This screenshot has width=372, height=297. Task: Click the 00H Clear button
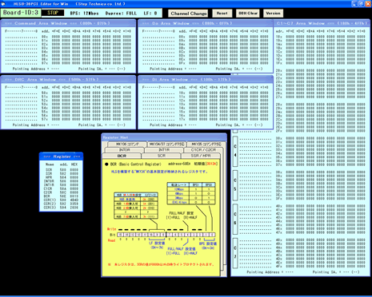tap(248, 14)
